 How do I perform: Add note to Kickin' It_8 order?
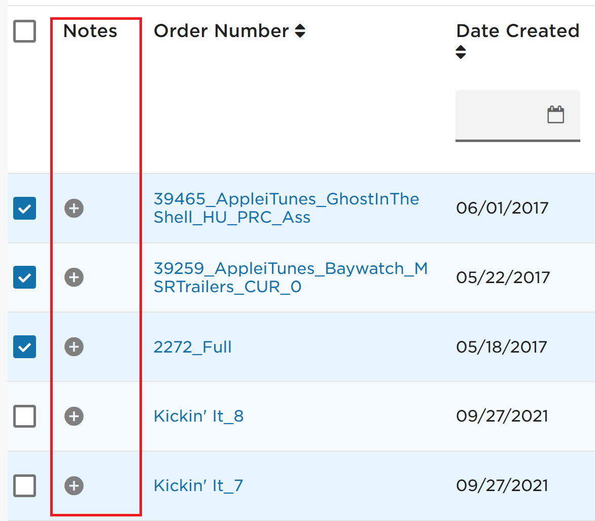click(x=74, y=416)
